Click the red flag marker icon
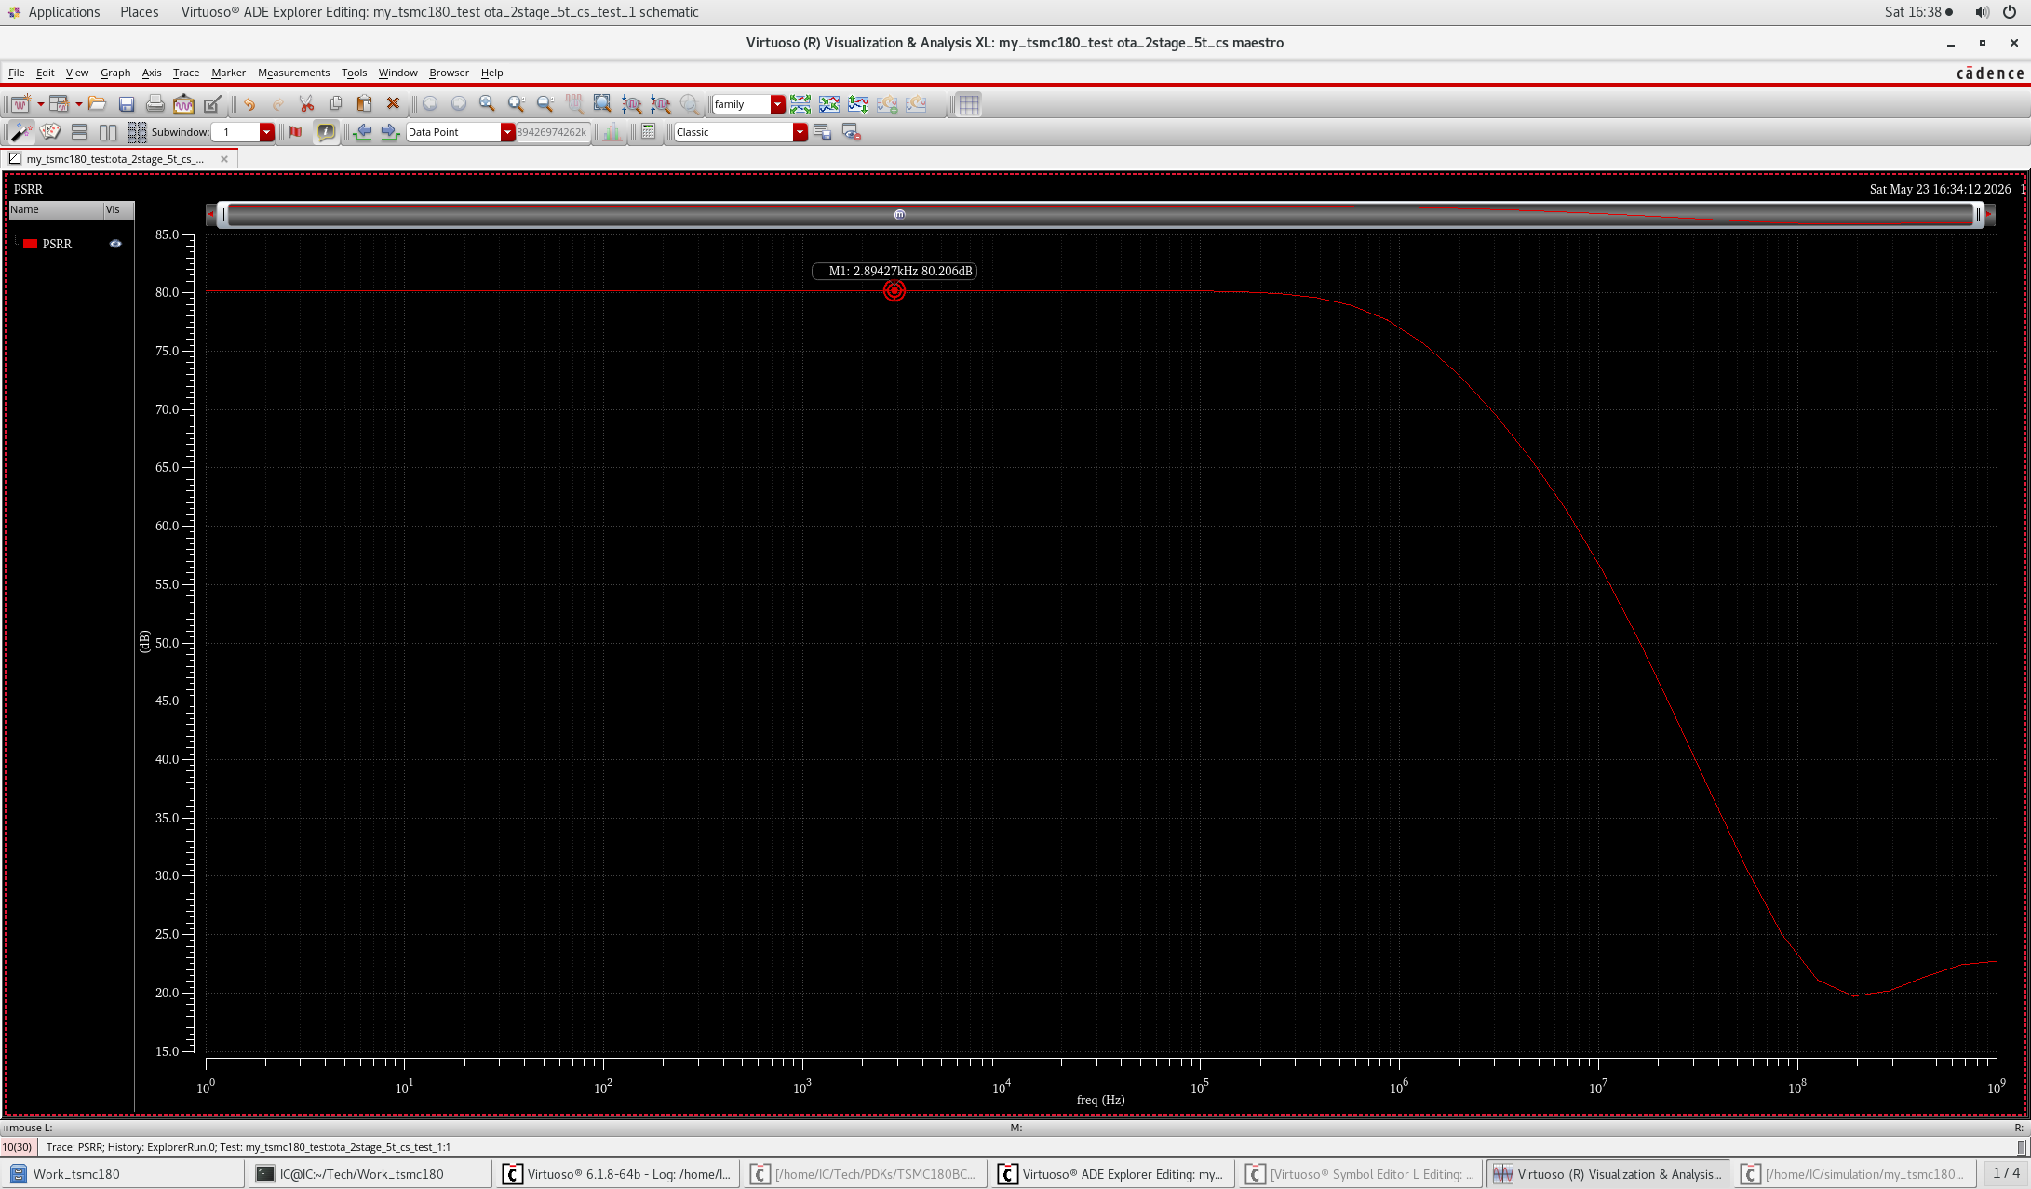The width and height of the screenshot is (2031, 1189). (296, 132)
